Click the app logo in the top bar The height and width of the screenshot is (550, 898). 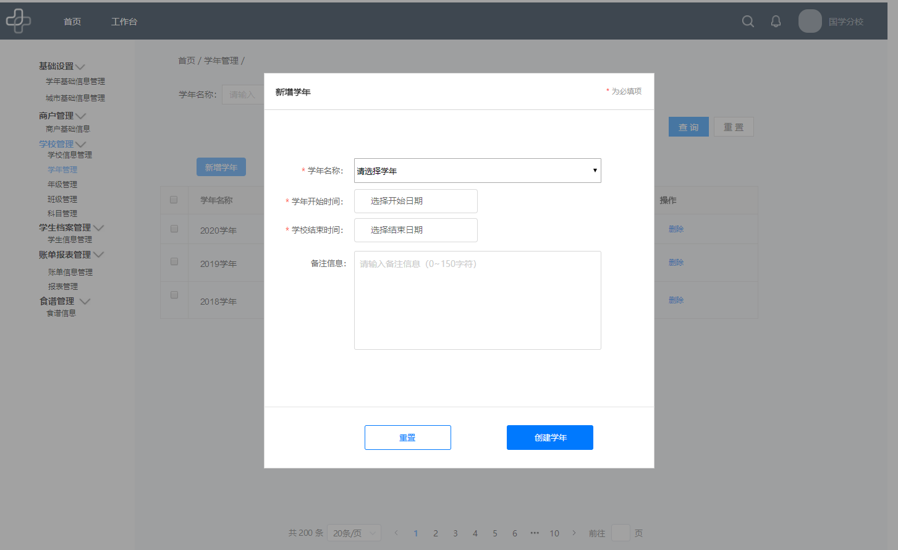tap(19, 21)
